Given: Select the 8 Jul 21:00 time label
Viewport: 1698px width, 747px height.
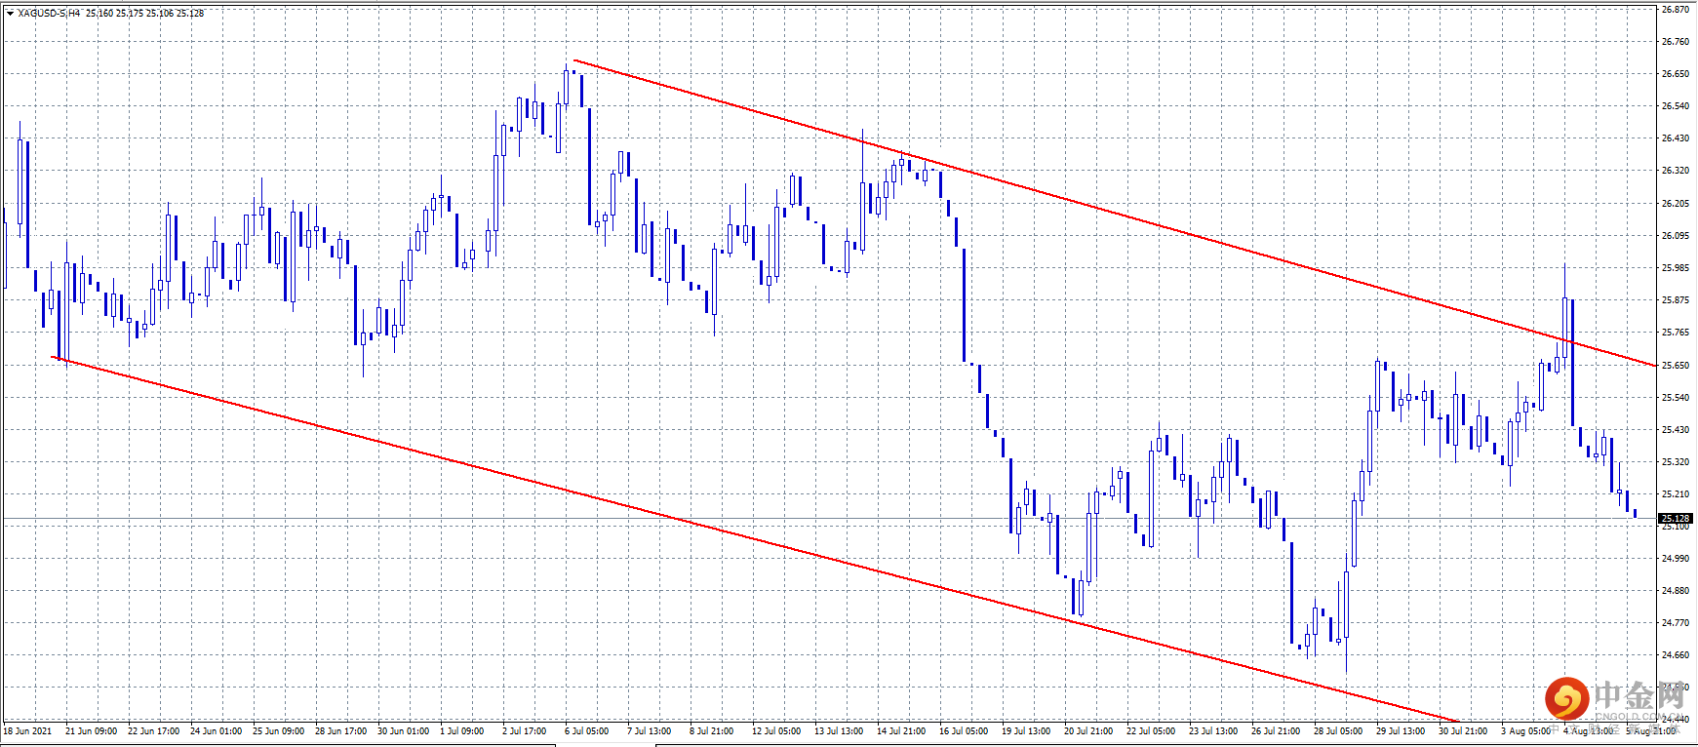Looking at the screenshot, I should (711, 731).
